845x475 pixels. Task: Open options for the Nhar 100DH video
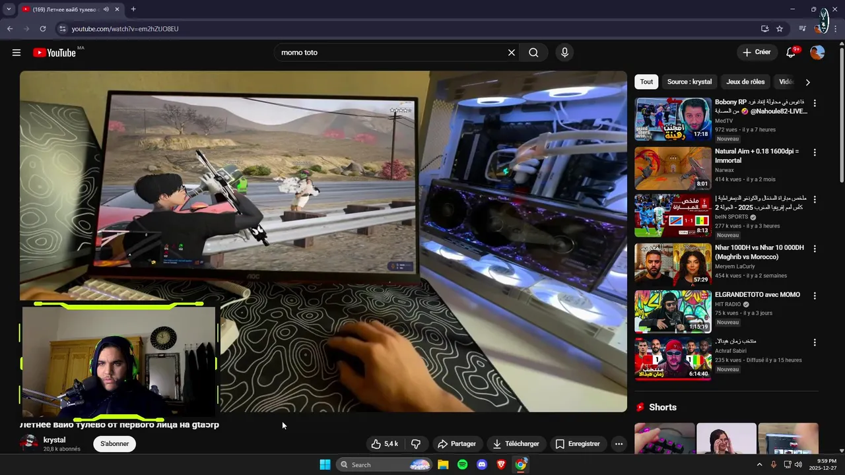[x=815, y=249]
